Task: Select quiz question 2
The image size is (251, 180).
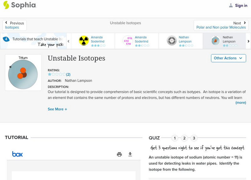Action: [x=184, y=137]
